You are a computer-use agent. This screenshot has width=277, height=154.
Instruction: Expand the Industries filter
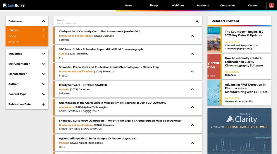(x=44, y=54)
